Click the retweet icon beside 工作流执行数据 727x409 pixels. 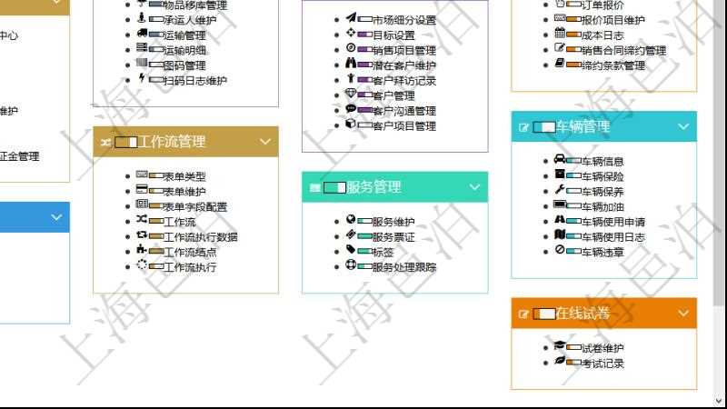(142, 234)
